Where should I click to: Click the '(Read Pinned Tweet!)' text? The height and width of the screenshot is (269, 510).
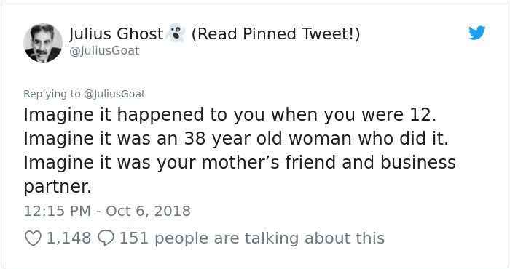[x=276, y=33]
